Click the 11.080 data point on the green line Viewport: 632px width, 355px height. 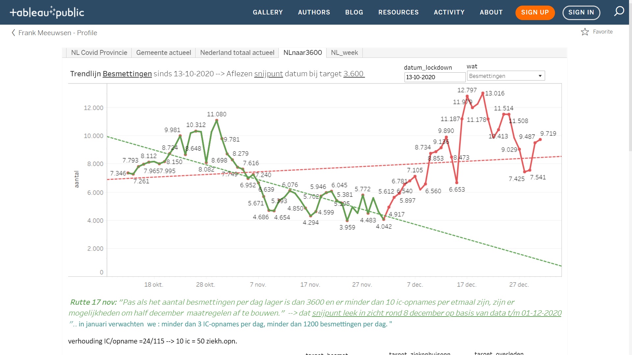click(x=217, y=120)
